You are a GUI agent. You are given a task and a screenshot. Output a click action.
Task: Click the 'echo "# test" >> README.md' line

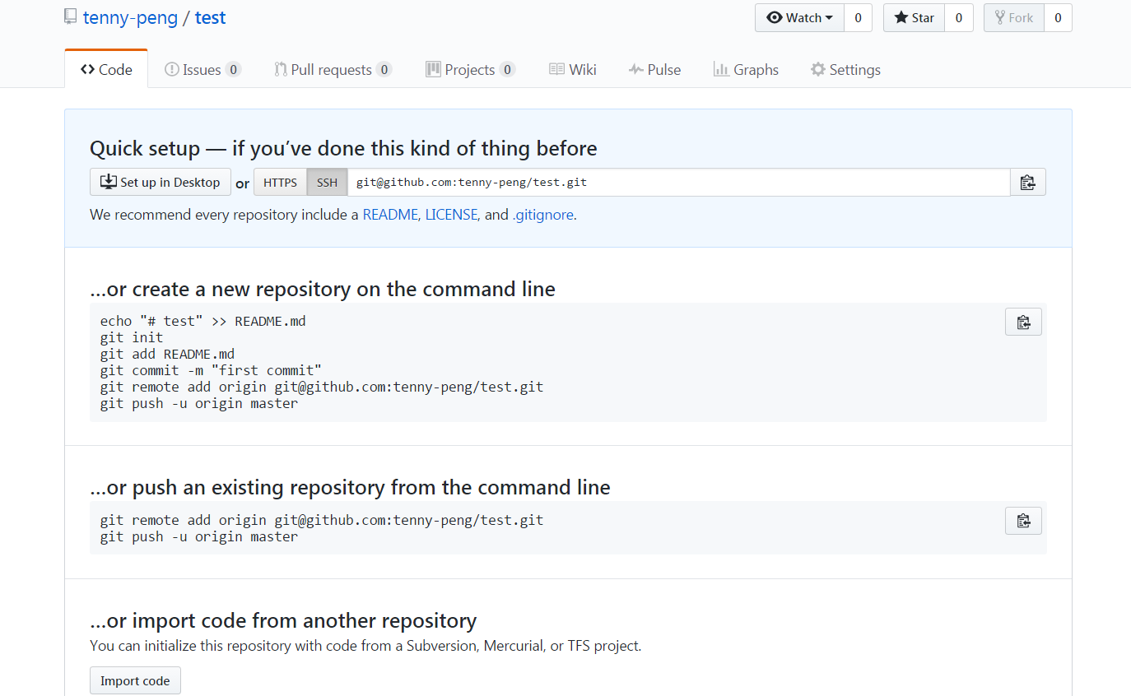[x=202, y=321]
